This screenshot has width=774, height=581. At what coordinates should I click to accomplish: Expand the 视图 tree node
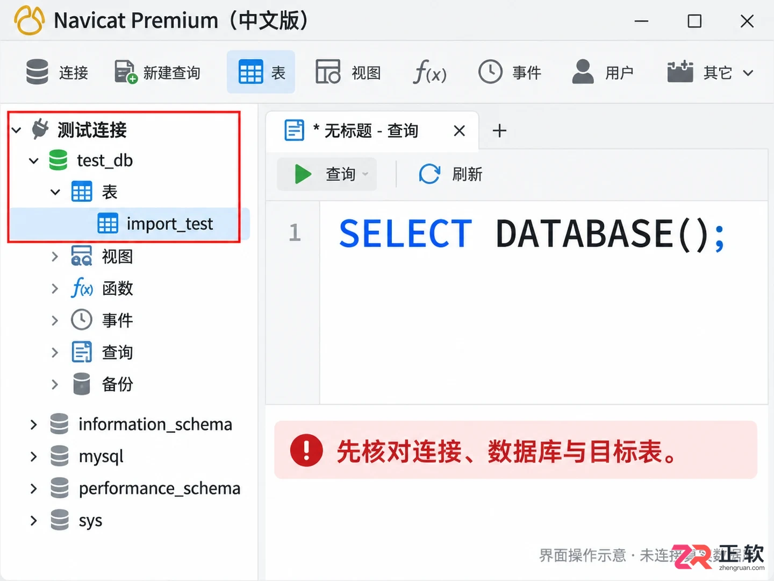pyautogui.click(x=55, y=257)
